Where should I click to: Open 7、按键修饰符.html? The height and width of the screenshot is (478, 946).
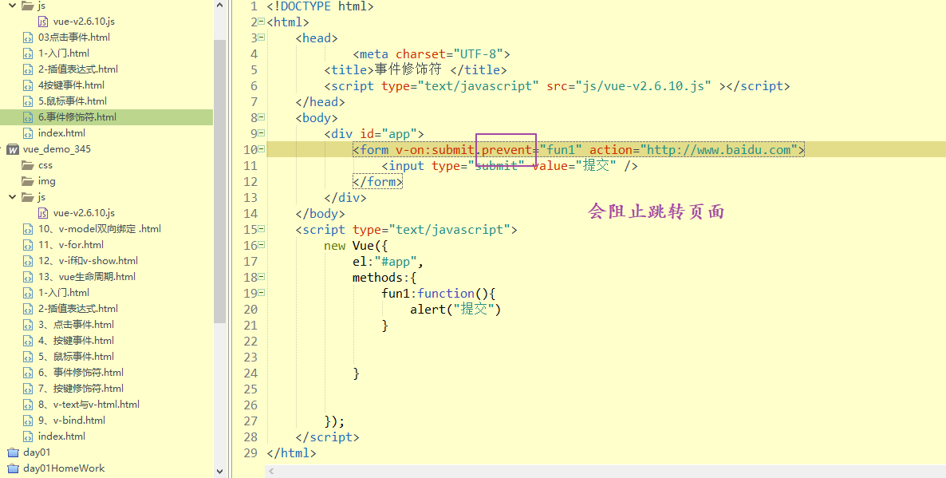point(81,389)
